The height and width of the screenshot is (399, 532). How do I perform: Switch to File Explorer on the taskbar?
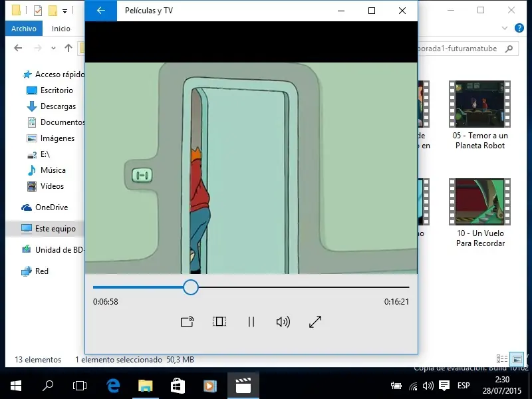[x=145, y=386]
